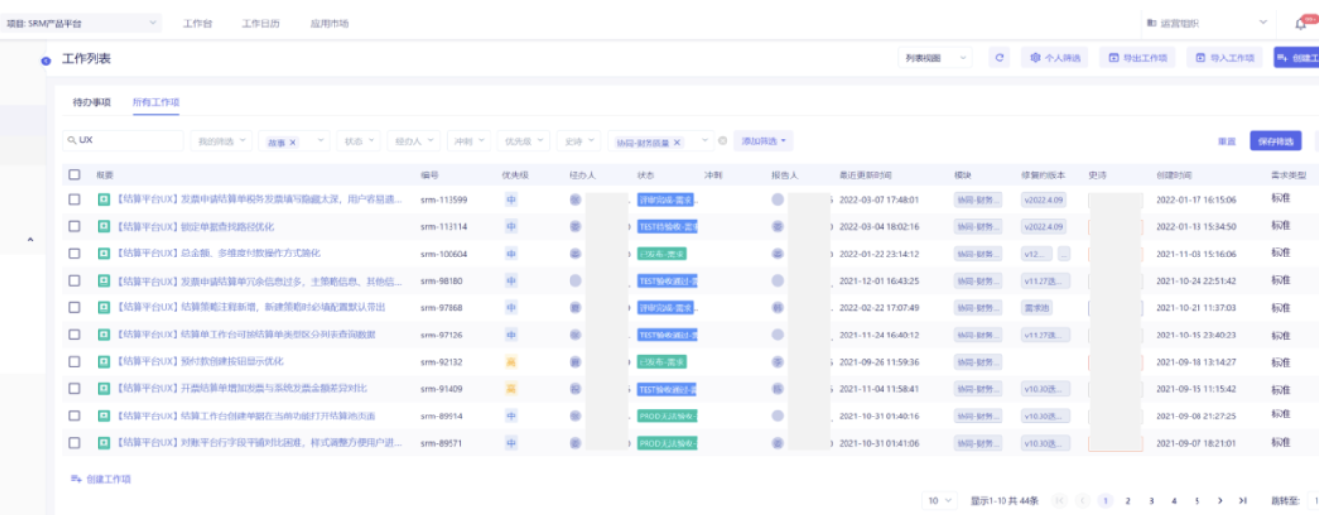Click the 个人筛选 button

pyautogui.click(x=1055, y=59)
